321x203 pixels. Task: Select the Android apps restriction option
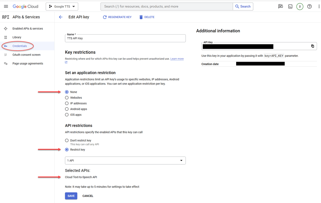(67, 109)
